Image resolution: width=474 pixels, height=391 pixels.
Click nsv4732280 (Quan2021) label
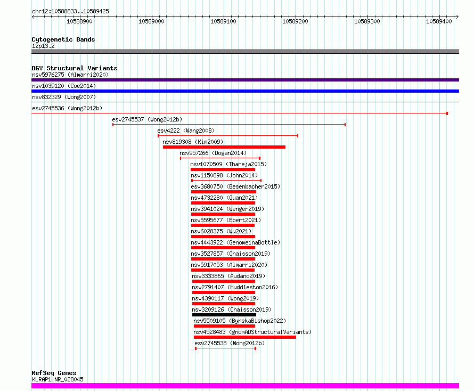click(224, 198)
